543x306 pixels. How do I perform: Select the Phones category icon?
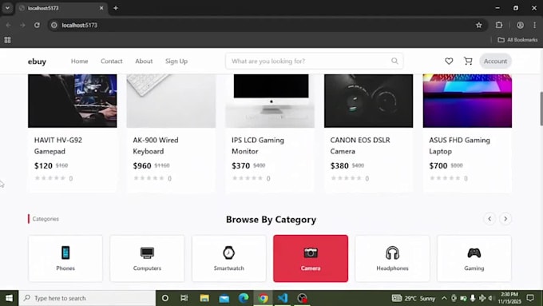coord(65,252)
